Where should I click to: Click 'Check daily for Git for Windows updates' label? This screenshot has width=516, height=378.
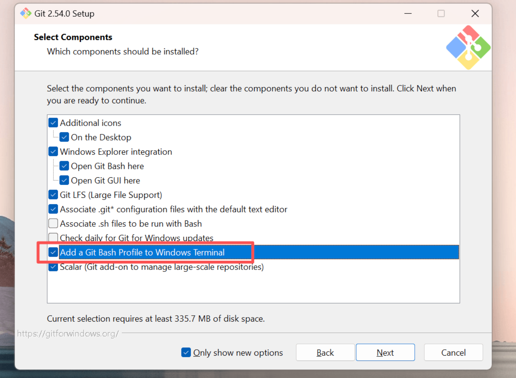pyautogui.click(x=137, y=238)
